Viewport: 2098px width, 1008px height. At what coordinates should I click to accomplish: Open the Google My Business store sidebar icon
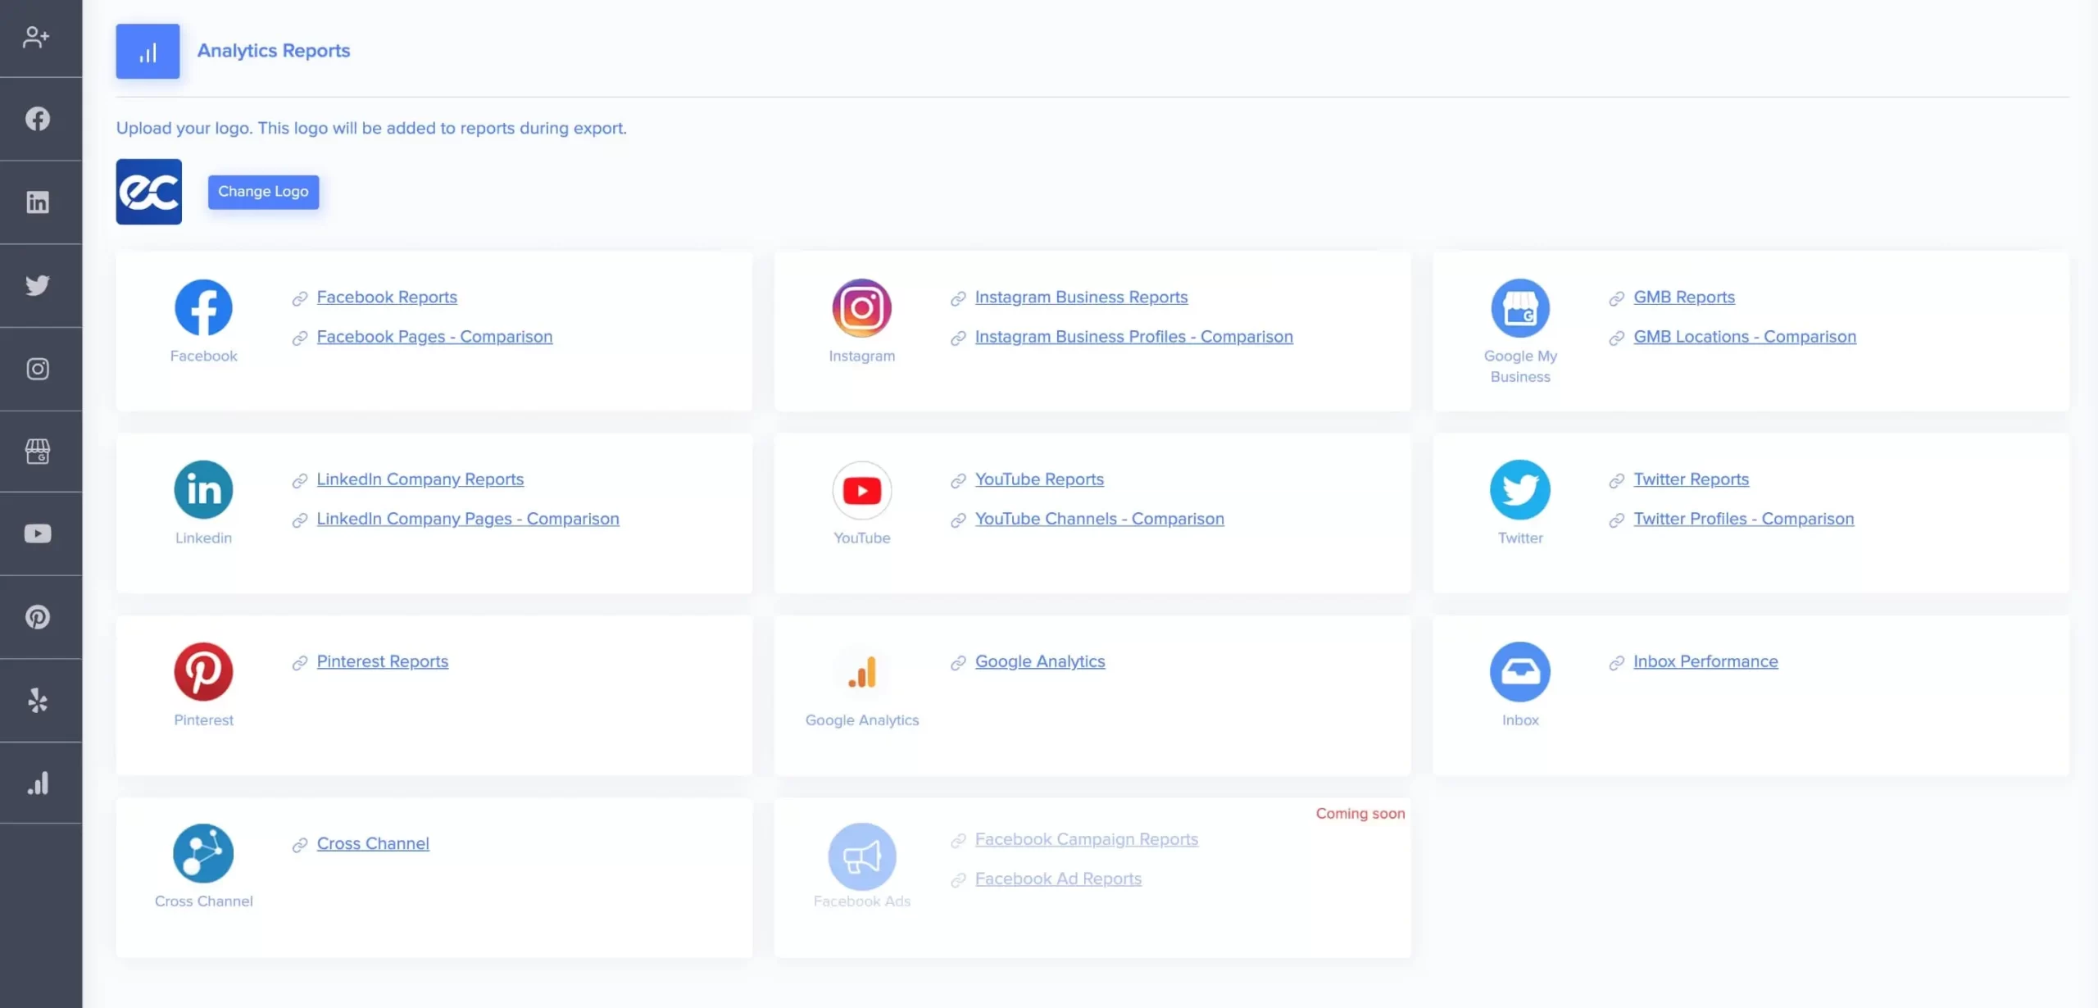pyautogui.click(x=37, y=452)
